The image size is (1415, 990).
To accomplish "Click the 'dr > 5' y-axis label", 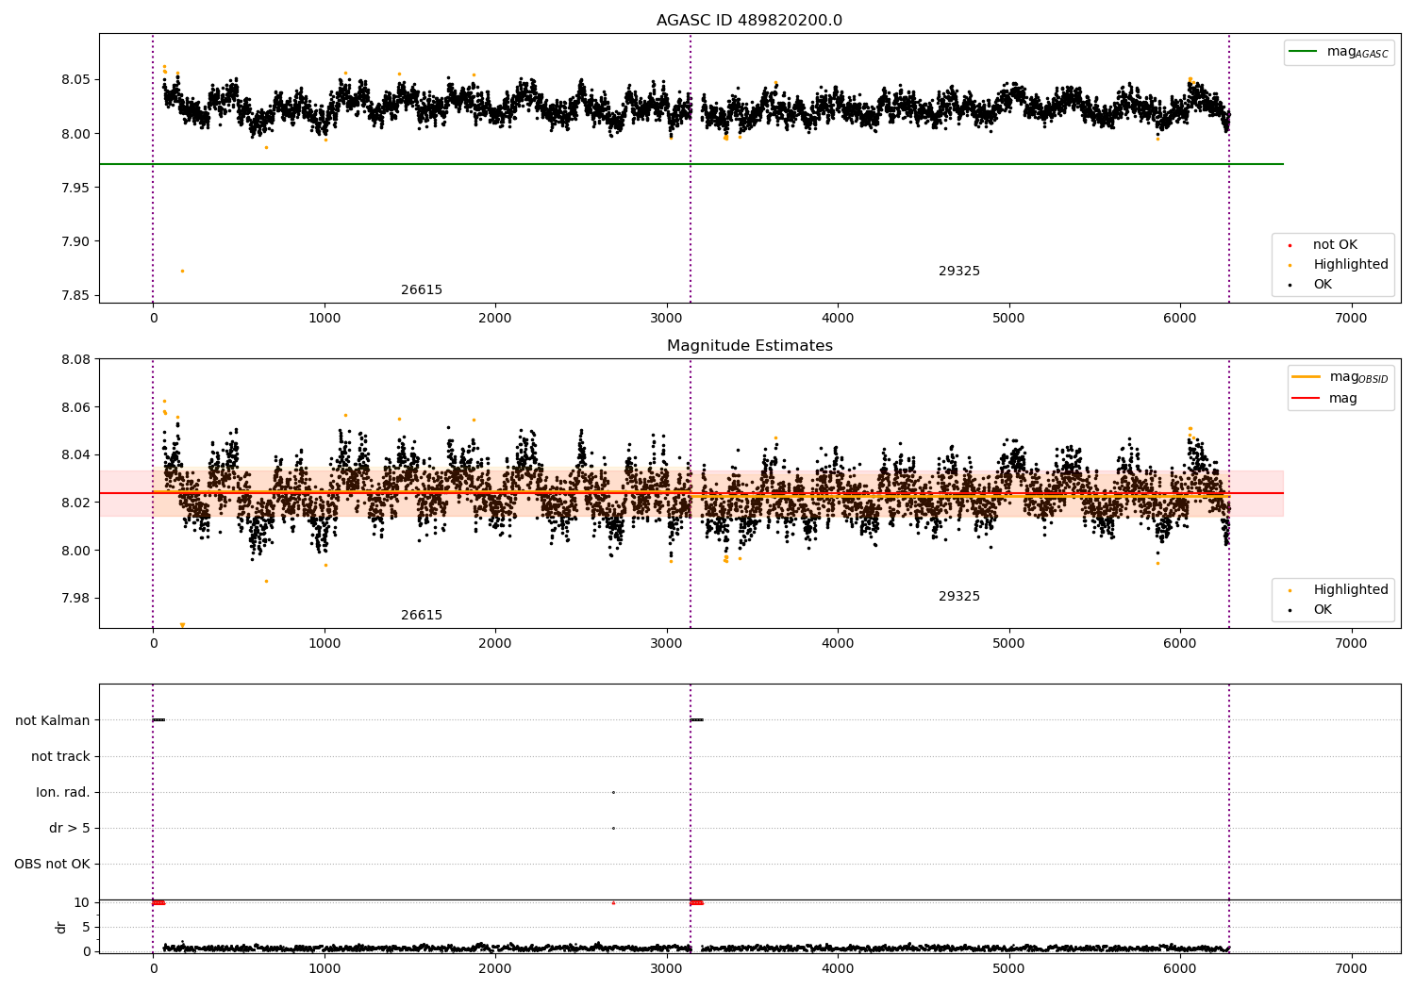I will tap(70, 828).
